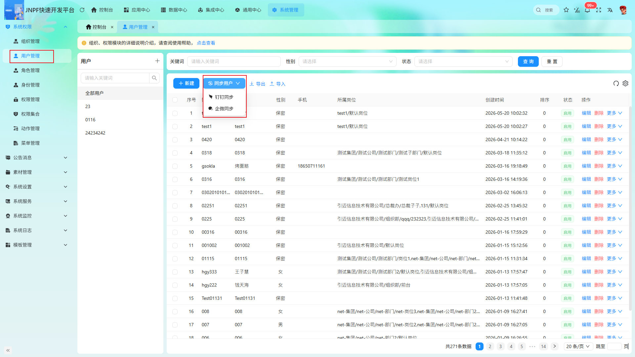Open the notification bell with 99+ badge

tap(587, 10)
